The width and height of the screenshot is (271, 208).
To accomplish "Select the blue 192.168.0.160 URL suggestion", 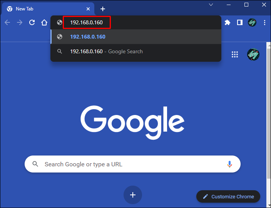I will pyautogui.click(x=136, y=37).
